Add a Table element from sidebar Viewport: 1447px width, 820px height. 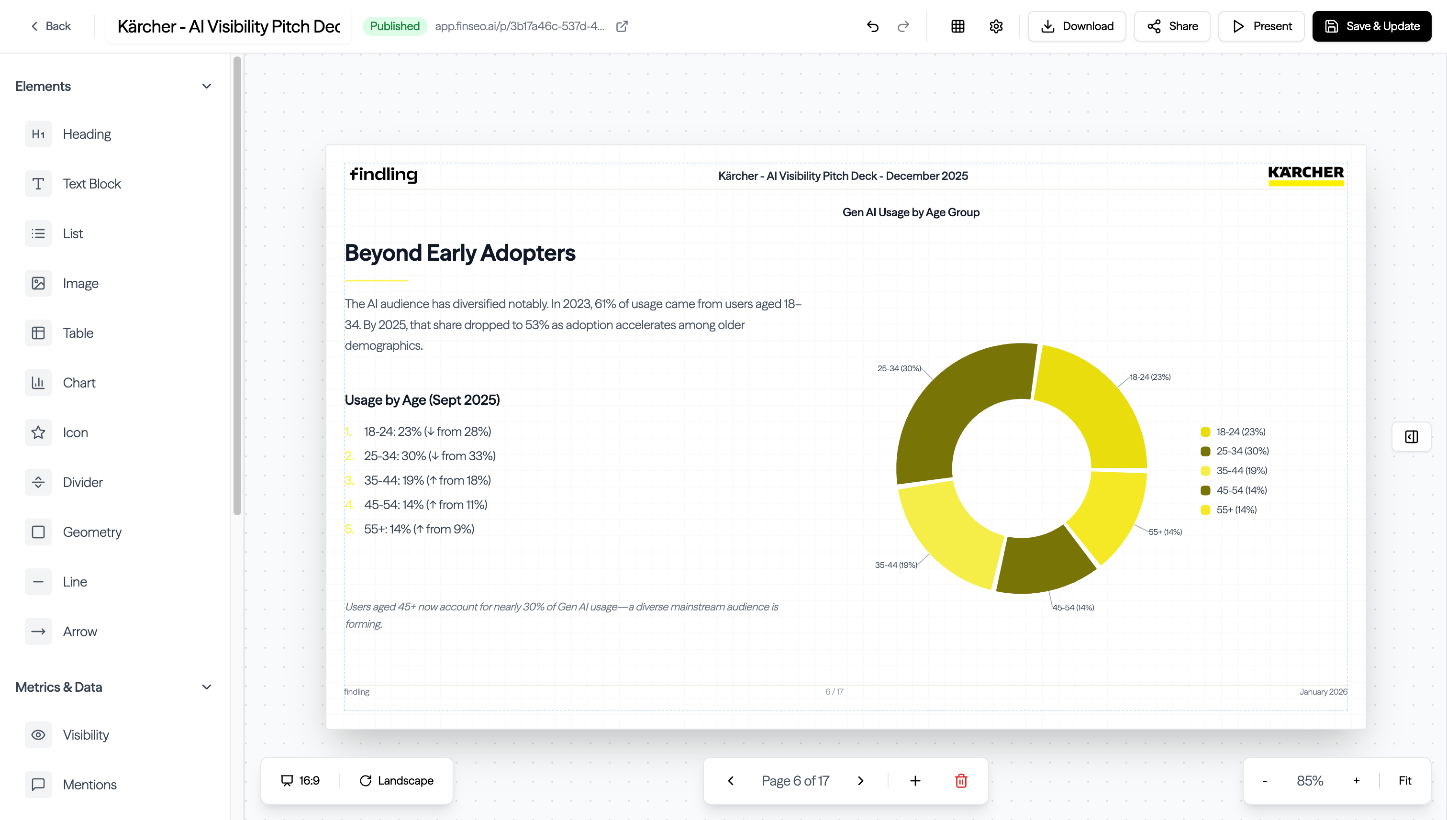(x=78, y=333)
